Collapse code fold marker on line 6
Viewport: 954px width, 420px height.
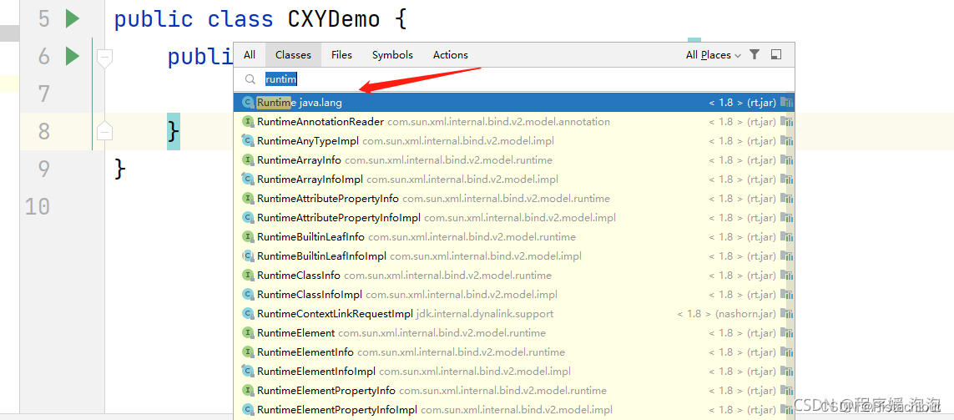[x=104, y=59]
